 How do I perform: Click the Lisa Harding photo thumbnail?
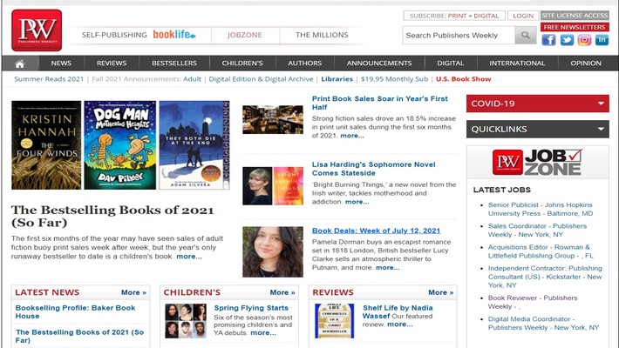coord(273,186)
